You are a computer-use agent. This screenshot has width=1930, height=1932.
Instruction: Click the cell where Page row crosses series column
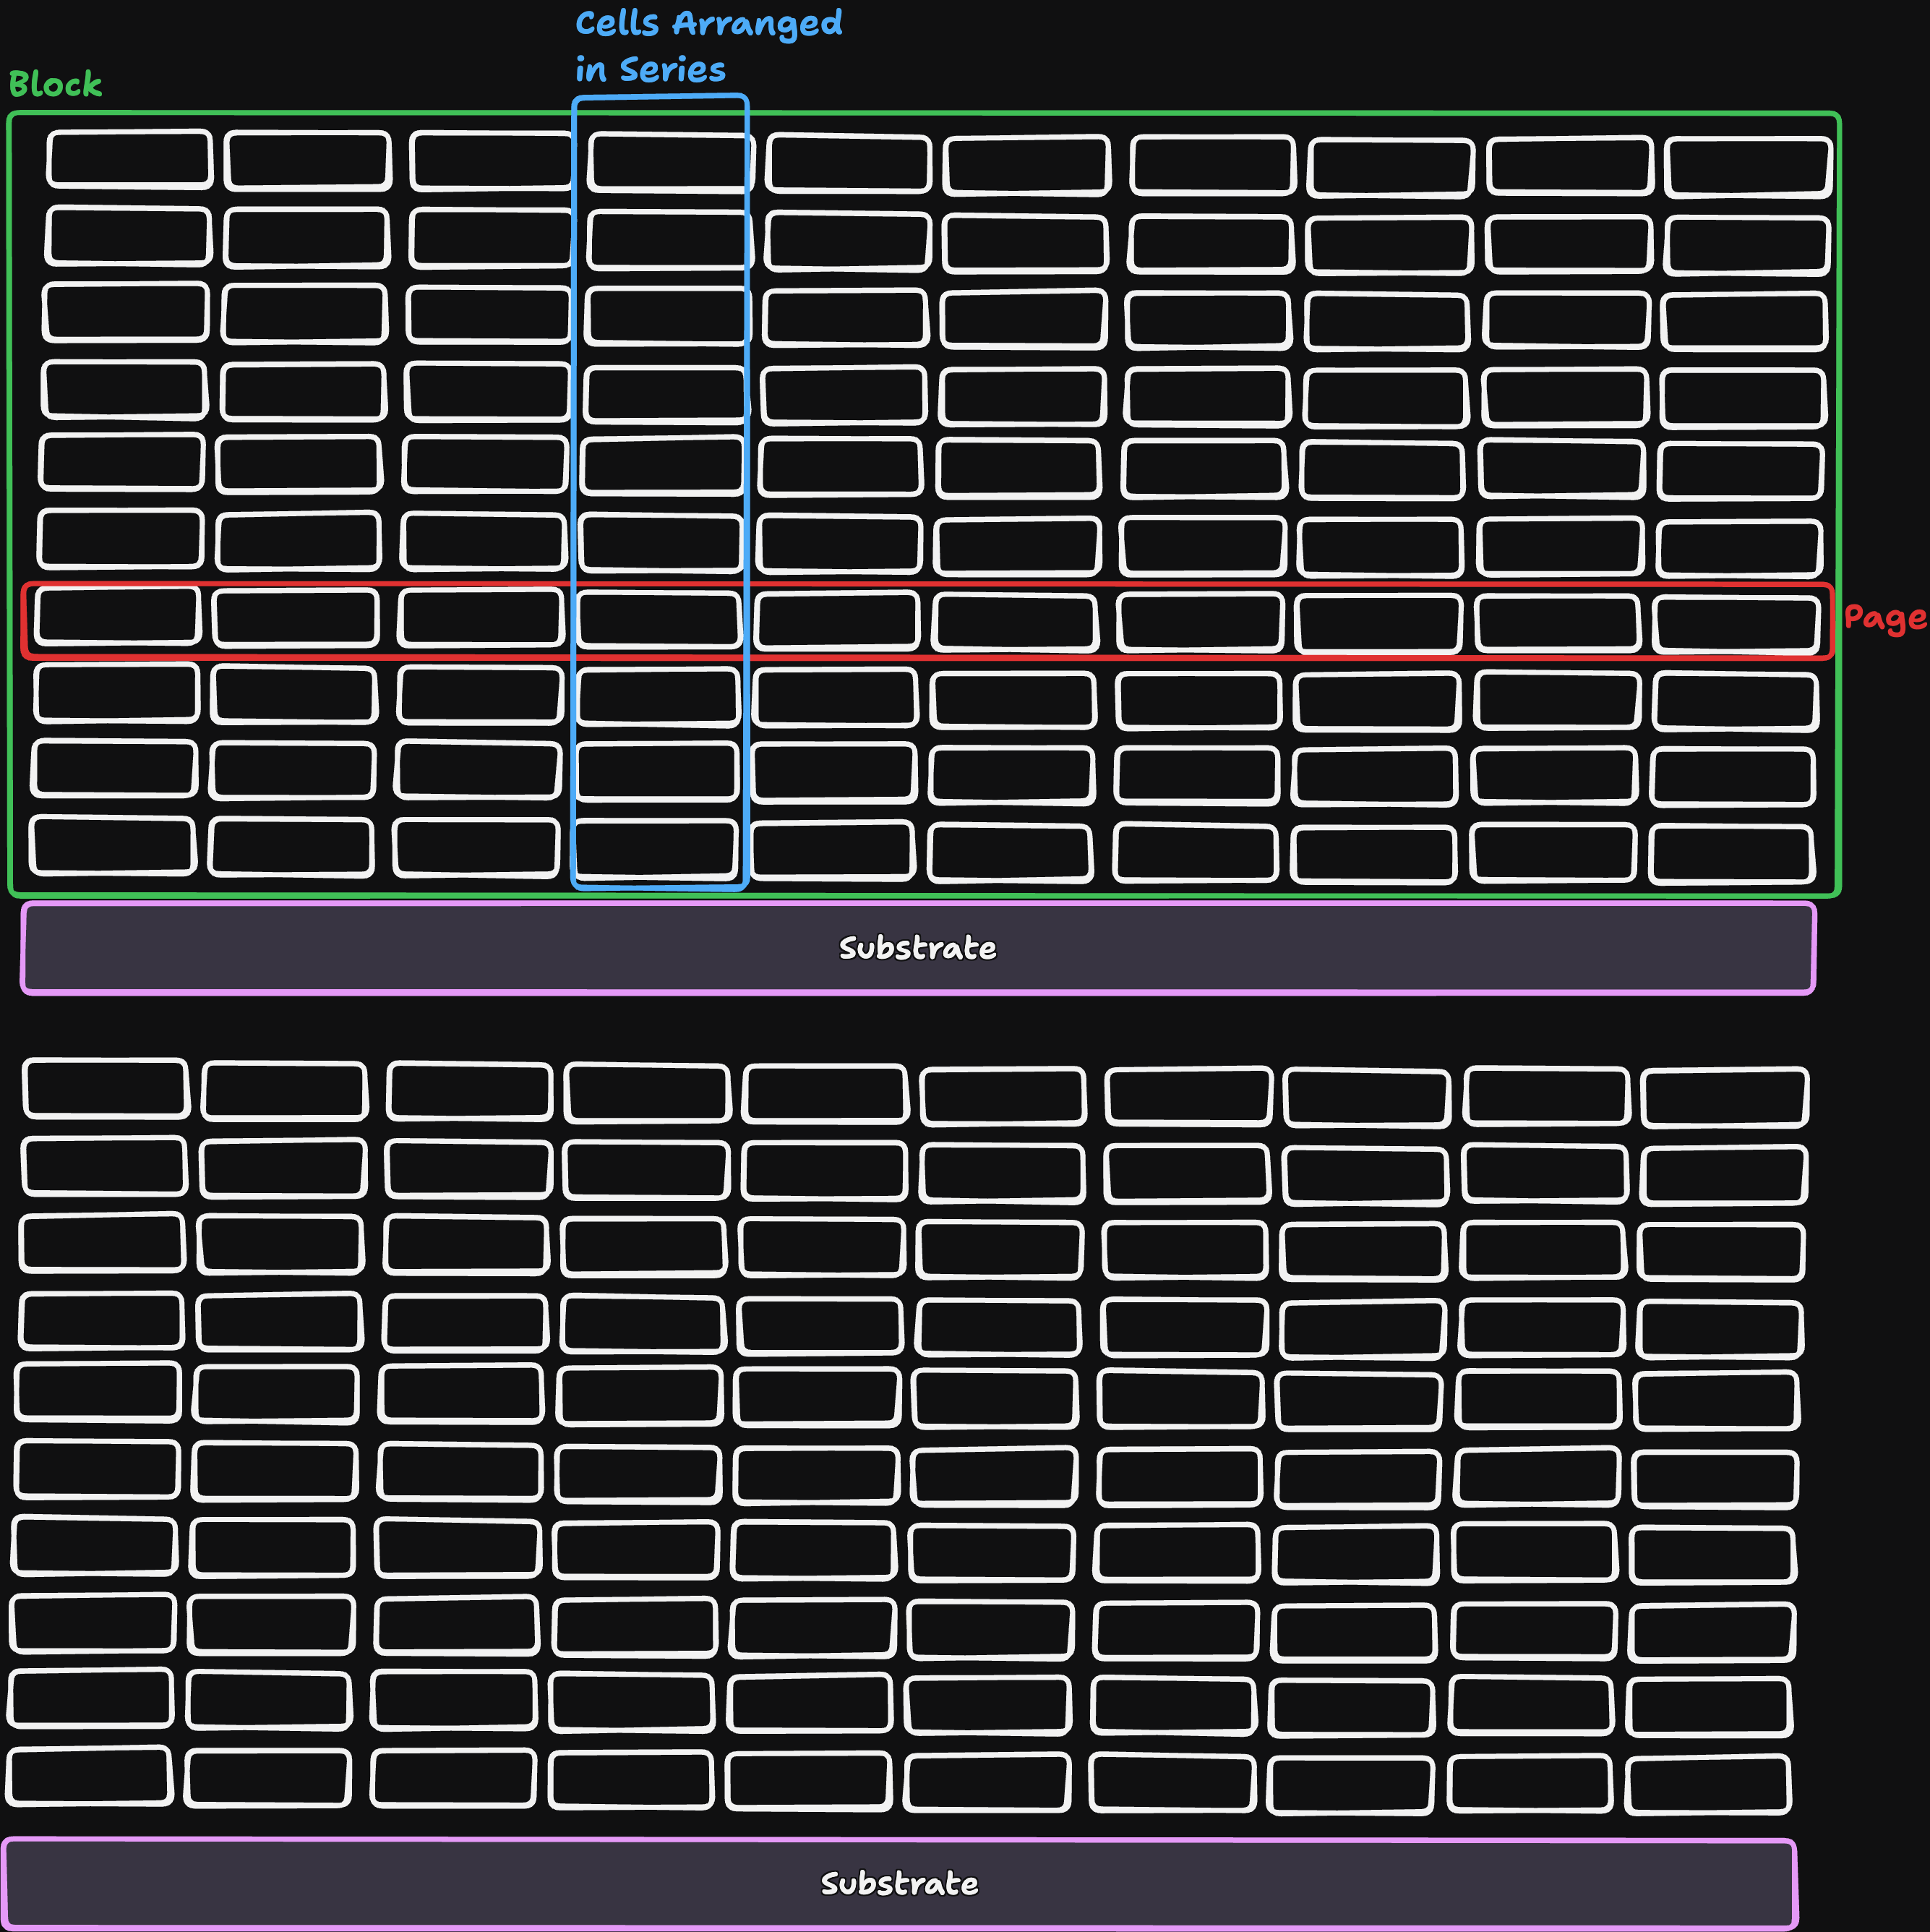pyautogui.click(x=660, y=619)
